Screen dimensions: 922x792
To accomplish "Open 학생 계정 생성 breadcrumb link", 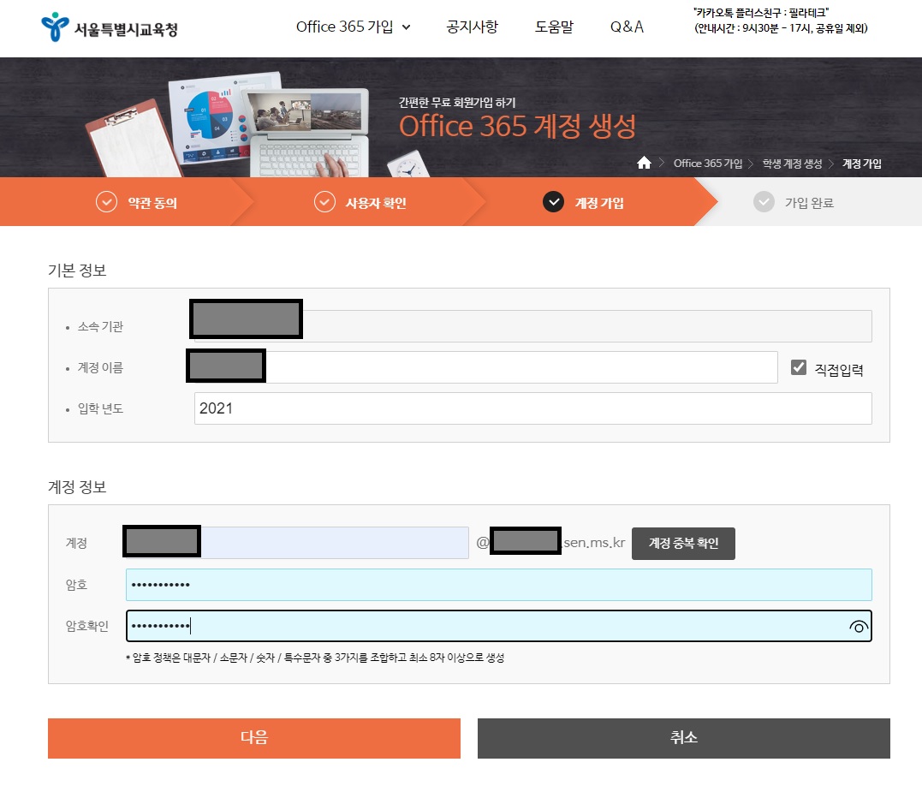I will click(792, 164).
